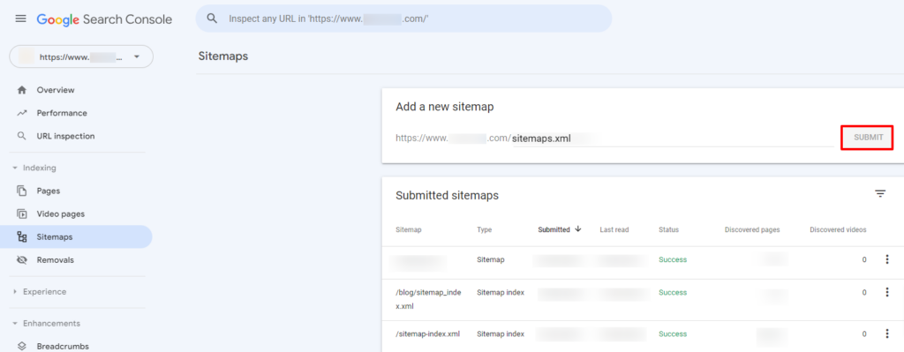Click the Overview home icon
Viewport: 904px width, 352px height.
pos(22,90)
